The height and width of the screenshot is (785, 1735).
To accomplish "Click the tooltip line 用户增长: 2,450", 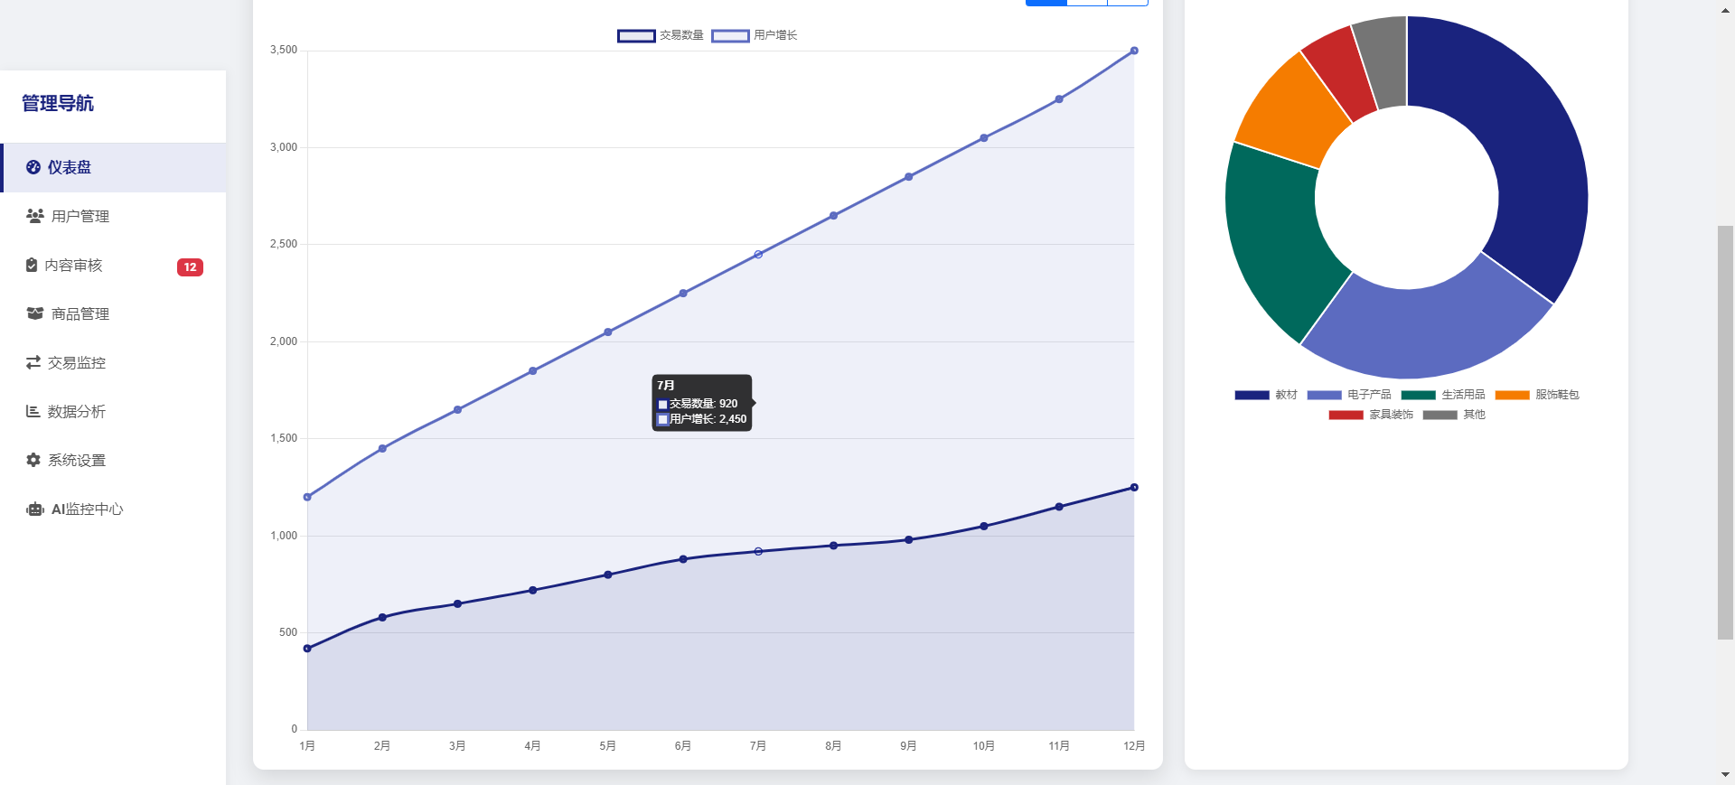I will [x=702, y=419].
